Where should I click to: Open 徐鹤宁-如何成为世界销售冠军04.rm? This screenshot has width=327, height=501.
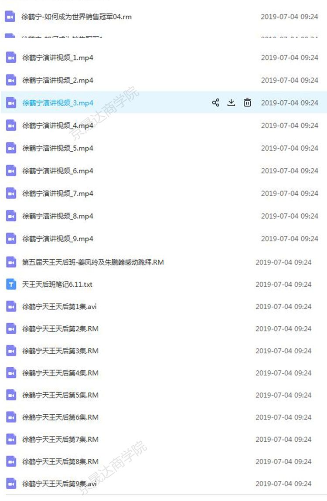click(76, 17)
